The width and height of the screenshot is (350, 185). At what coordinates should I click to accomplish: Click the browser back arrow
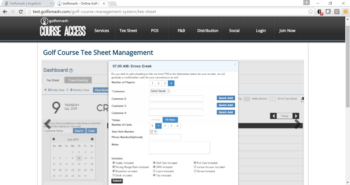pos(5,12)
